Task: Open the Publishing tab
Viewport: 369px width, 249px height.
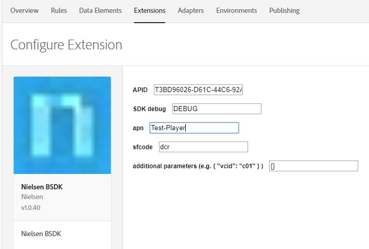Action: pos(285,11)
